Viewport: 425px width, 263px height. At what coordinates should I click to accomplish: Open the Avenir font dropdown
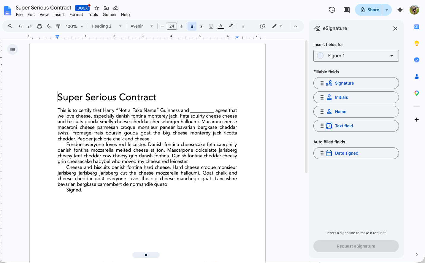point(142,26)
